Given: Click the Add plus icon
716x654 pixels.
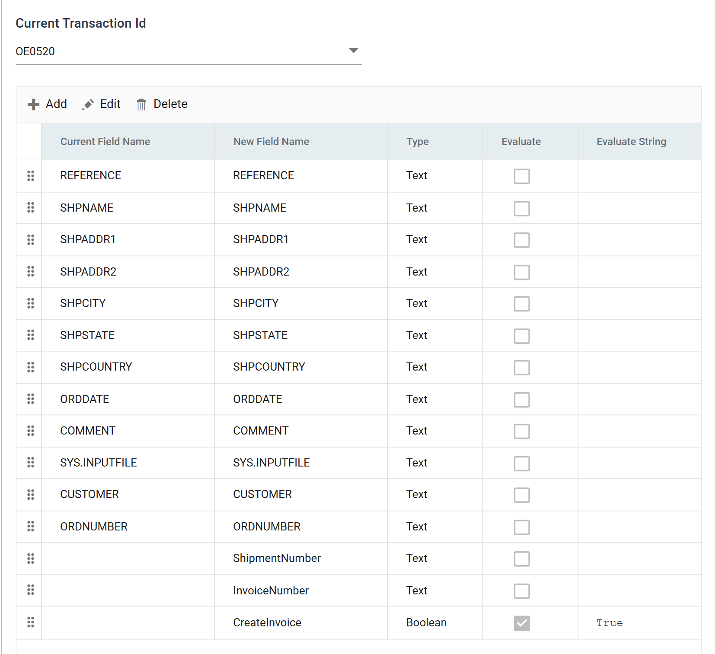Looking at the screenshot, I should (x=33, y=105).
